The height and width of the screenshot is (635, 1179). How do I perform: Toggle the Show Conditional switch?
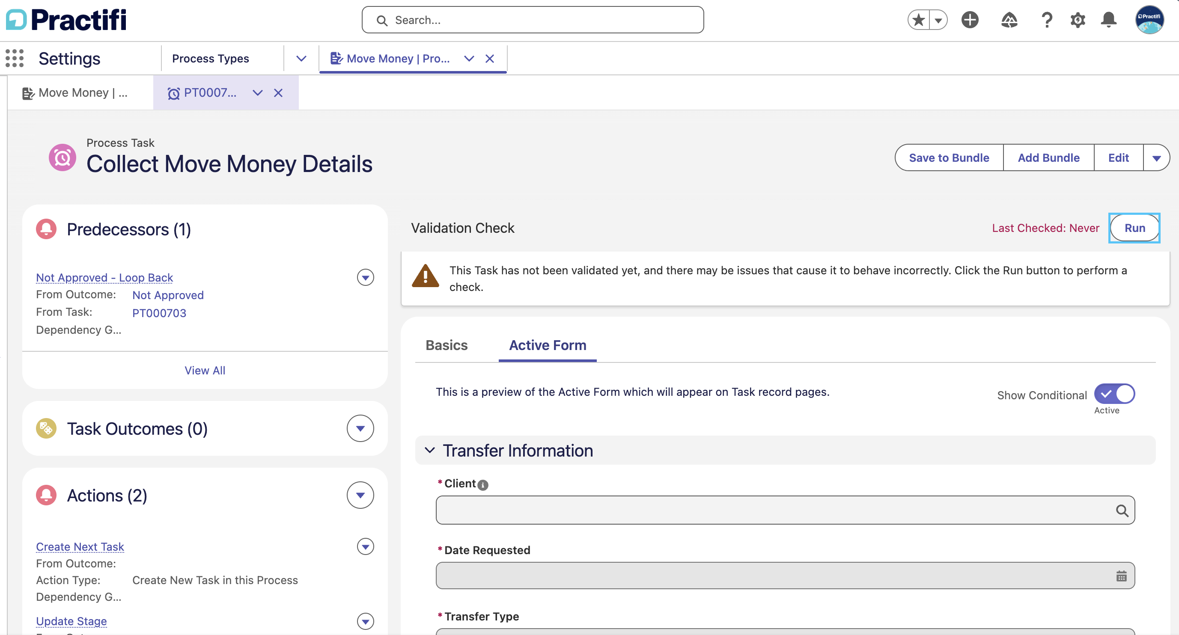1114,394
